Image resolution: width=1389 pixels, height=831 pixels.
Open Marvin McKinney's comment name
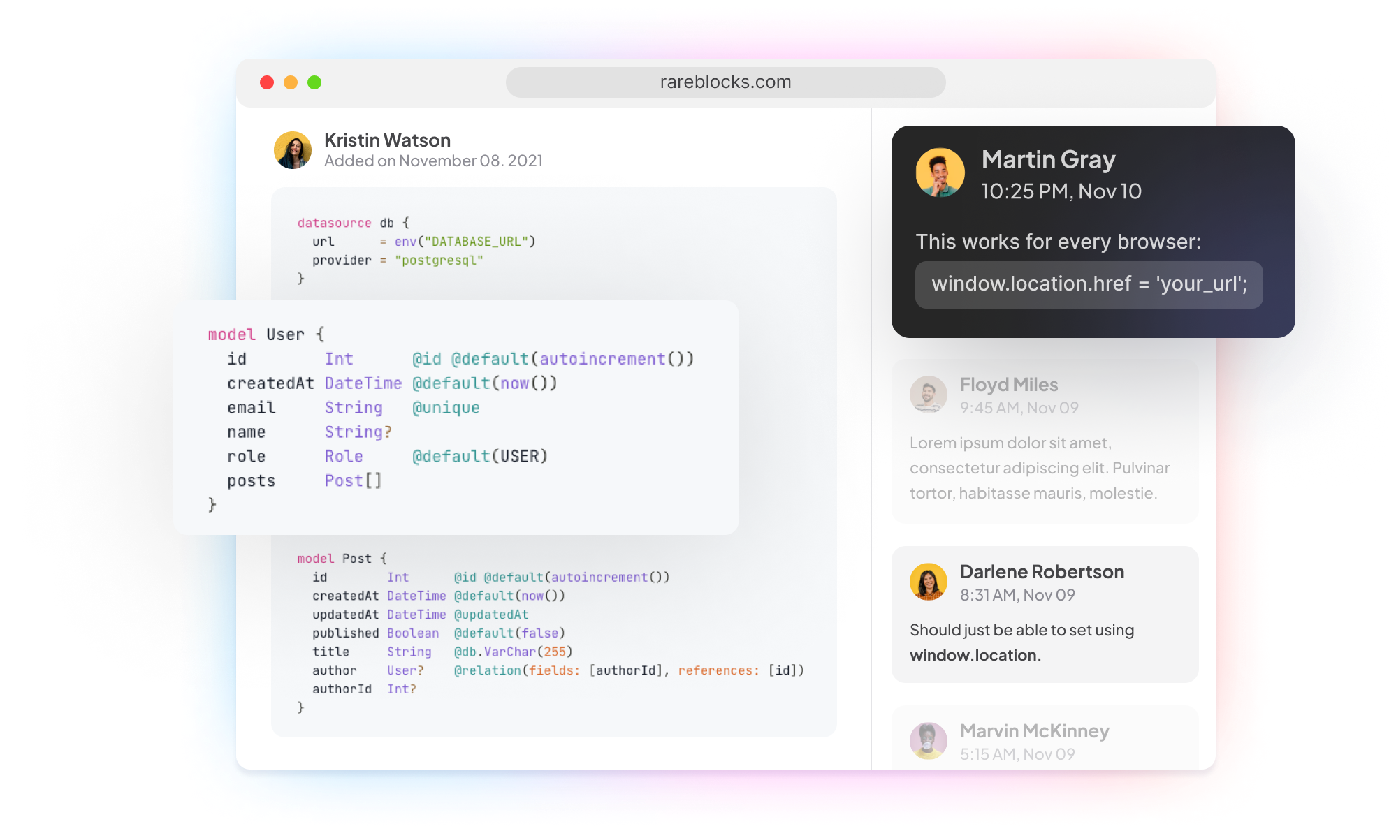1034,731
